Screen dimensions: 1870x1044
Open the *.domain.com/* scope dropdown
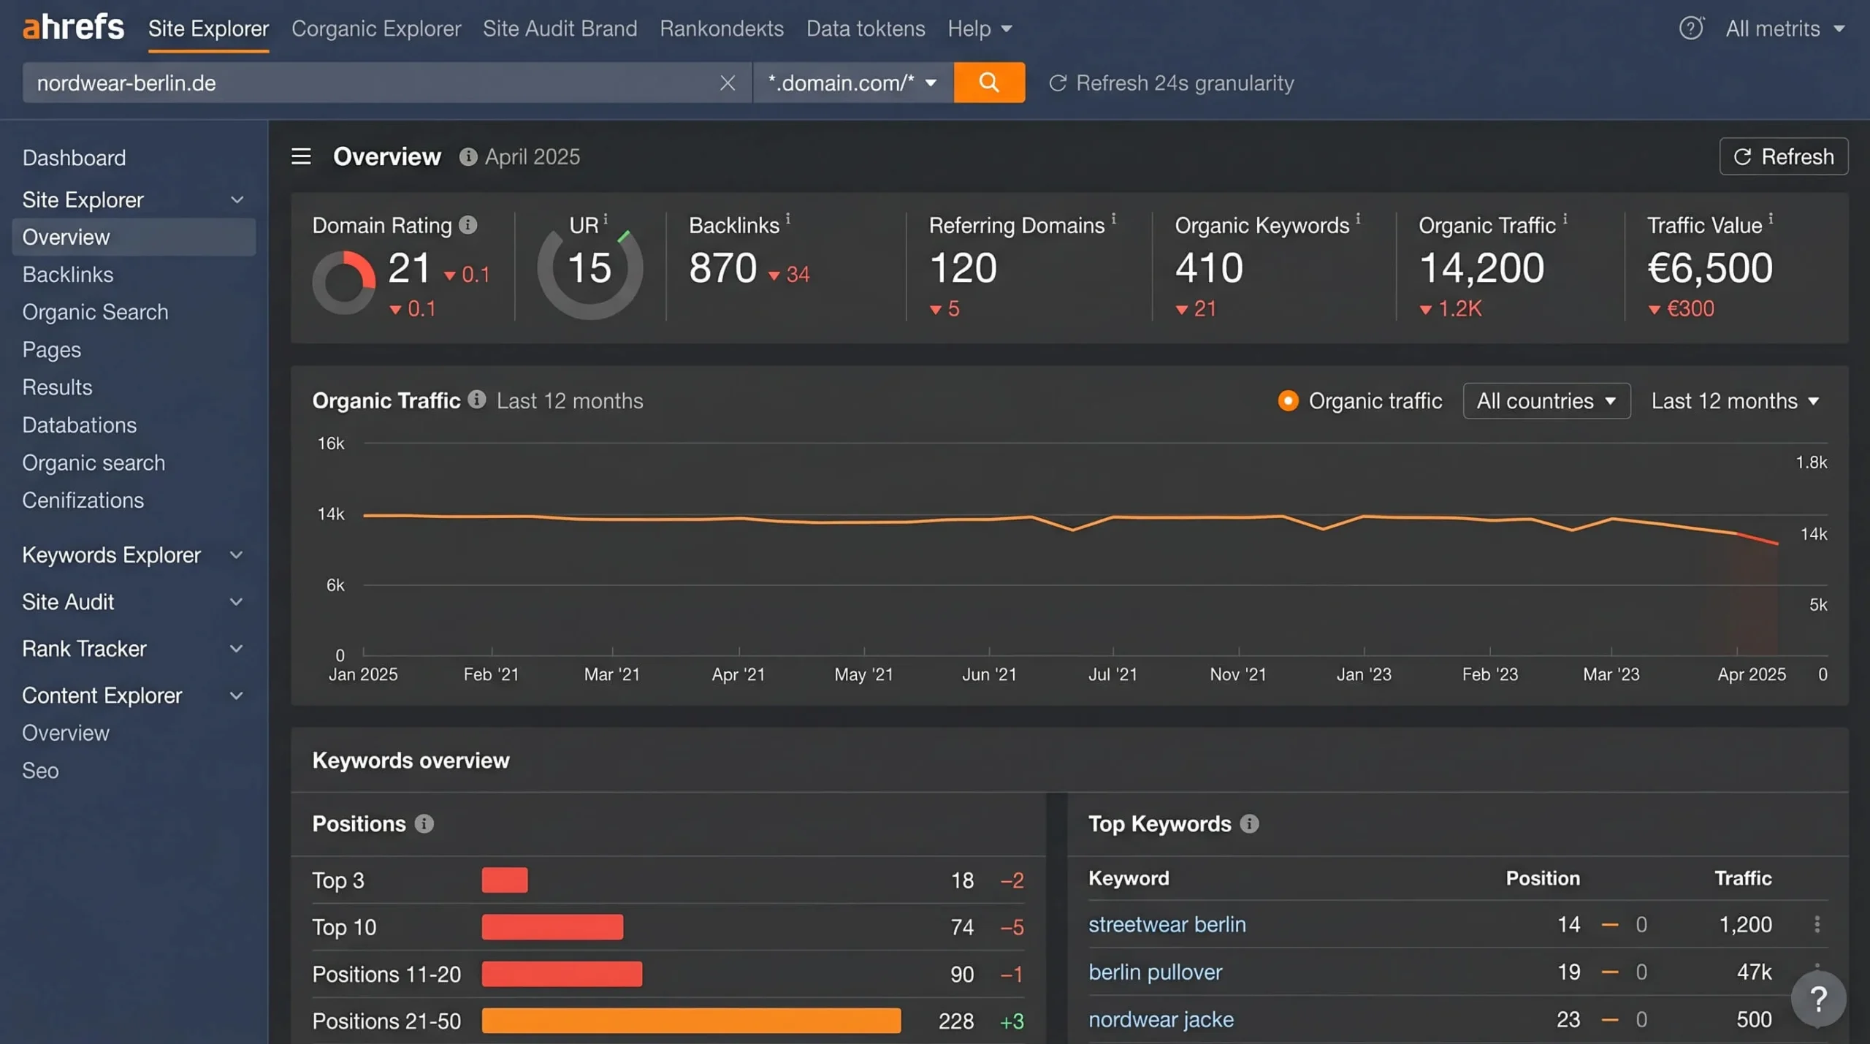[x=853, y=83]
